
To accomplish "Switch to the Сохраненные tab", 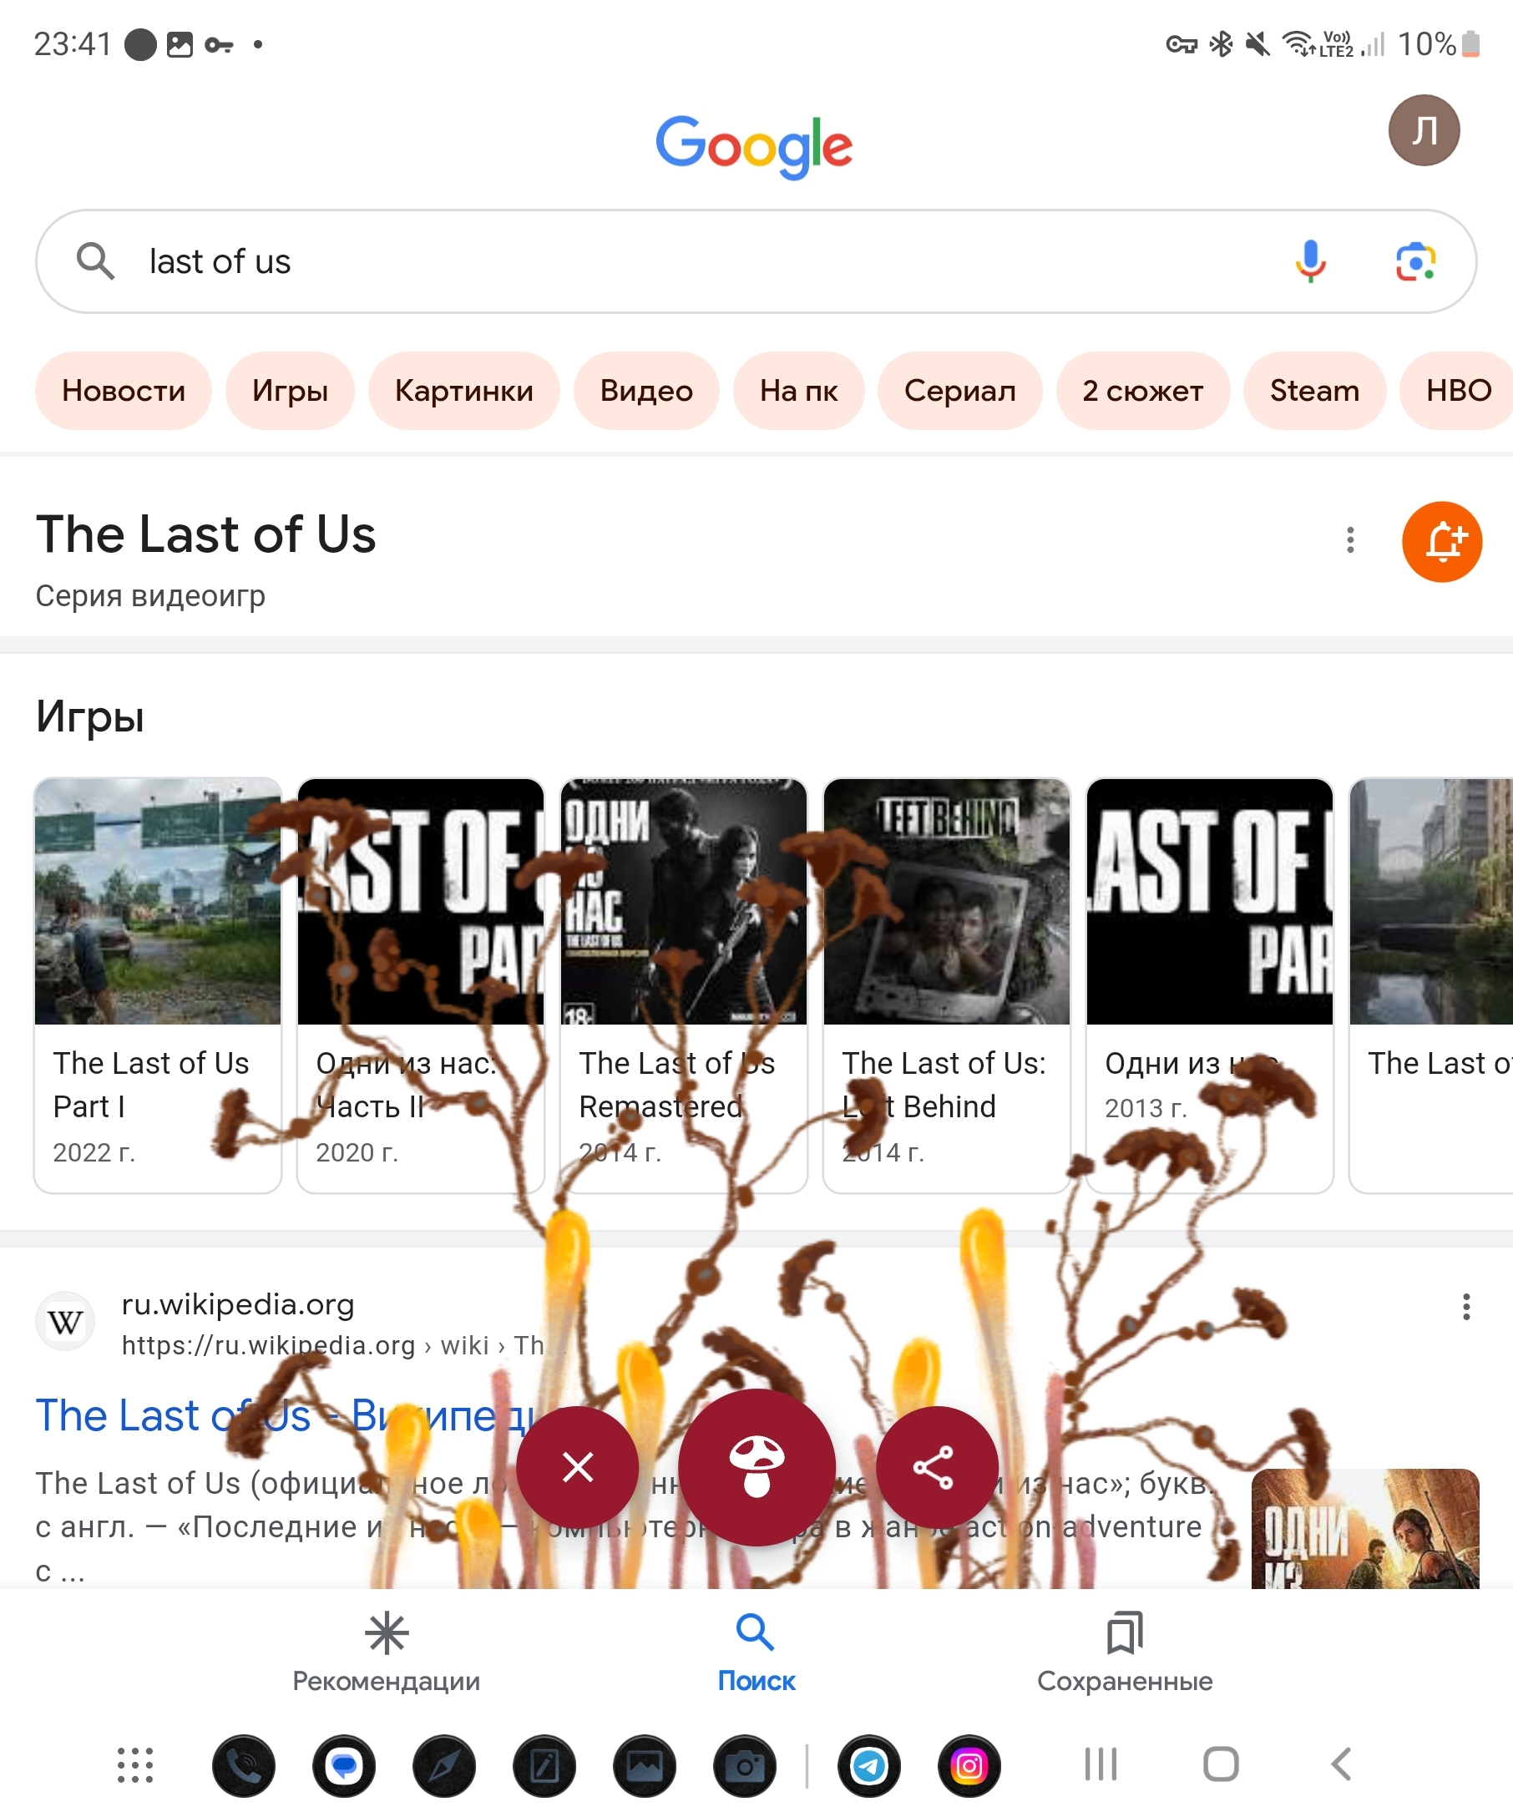I will 1125,1651.
